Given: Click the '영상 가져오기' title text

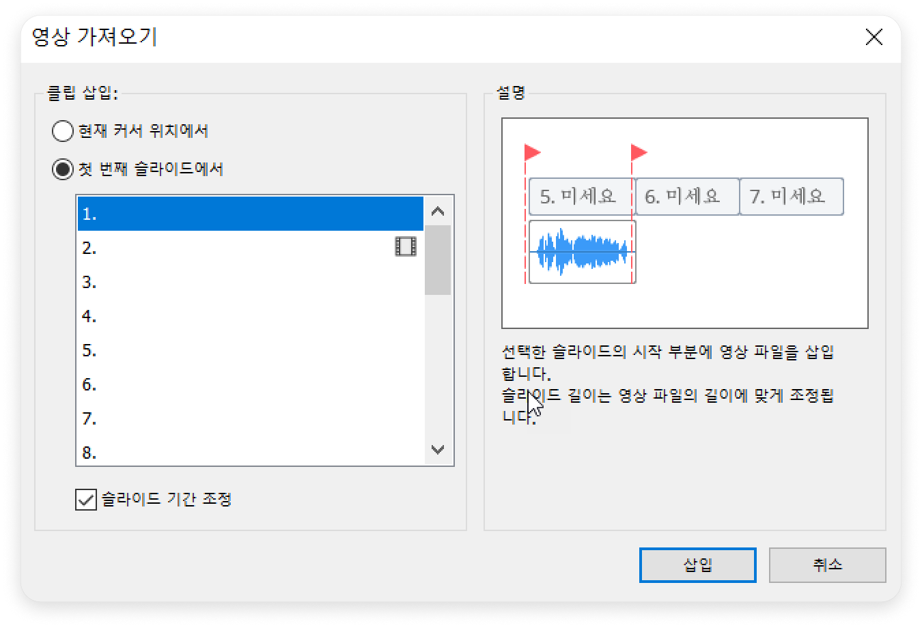Looking at the screenshot, I should 94,37.
